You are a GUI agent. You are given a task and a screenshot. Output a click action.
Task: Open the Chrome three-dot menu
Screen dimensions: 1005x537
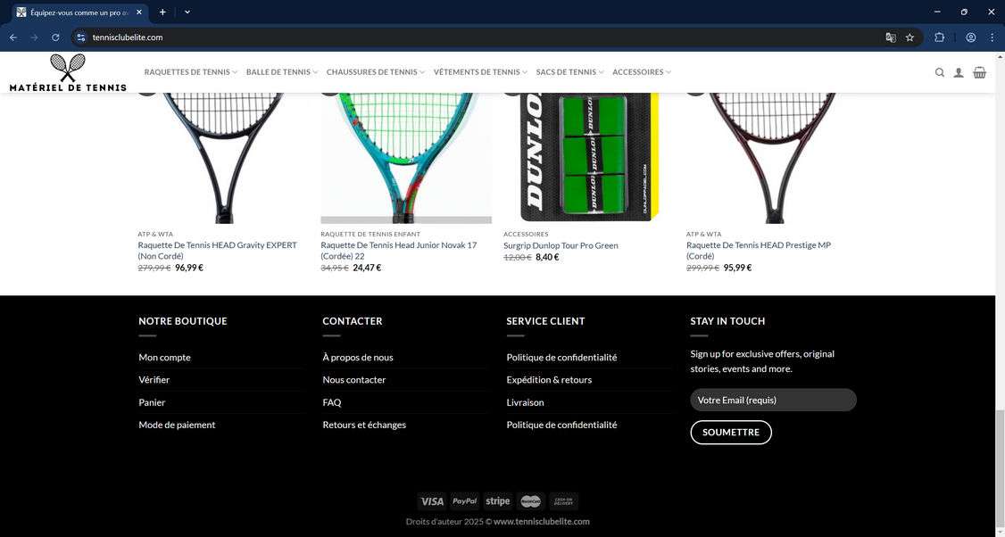[993, 37]
